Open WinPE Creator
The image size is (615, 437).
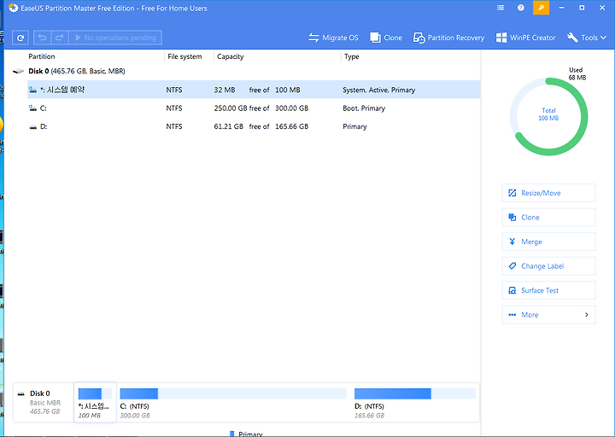click(525, 38)
